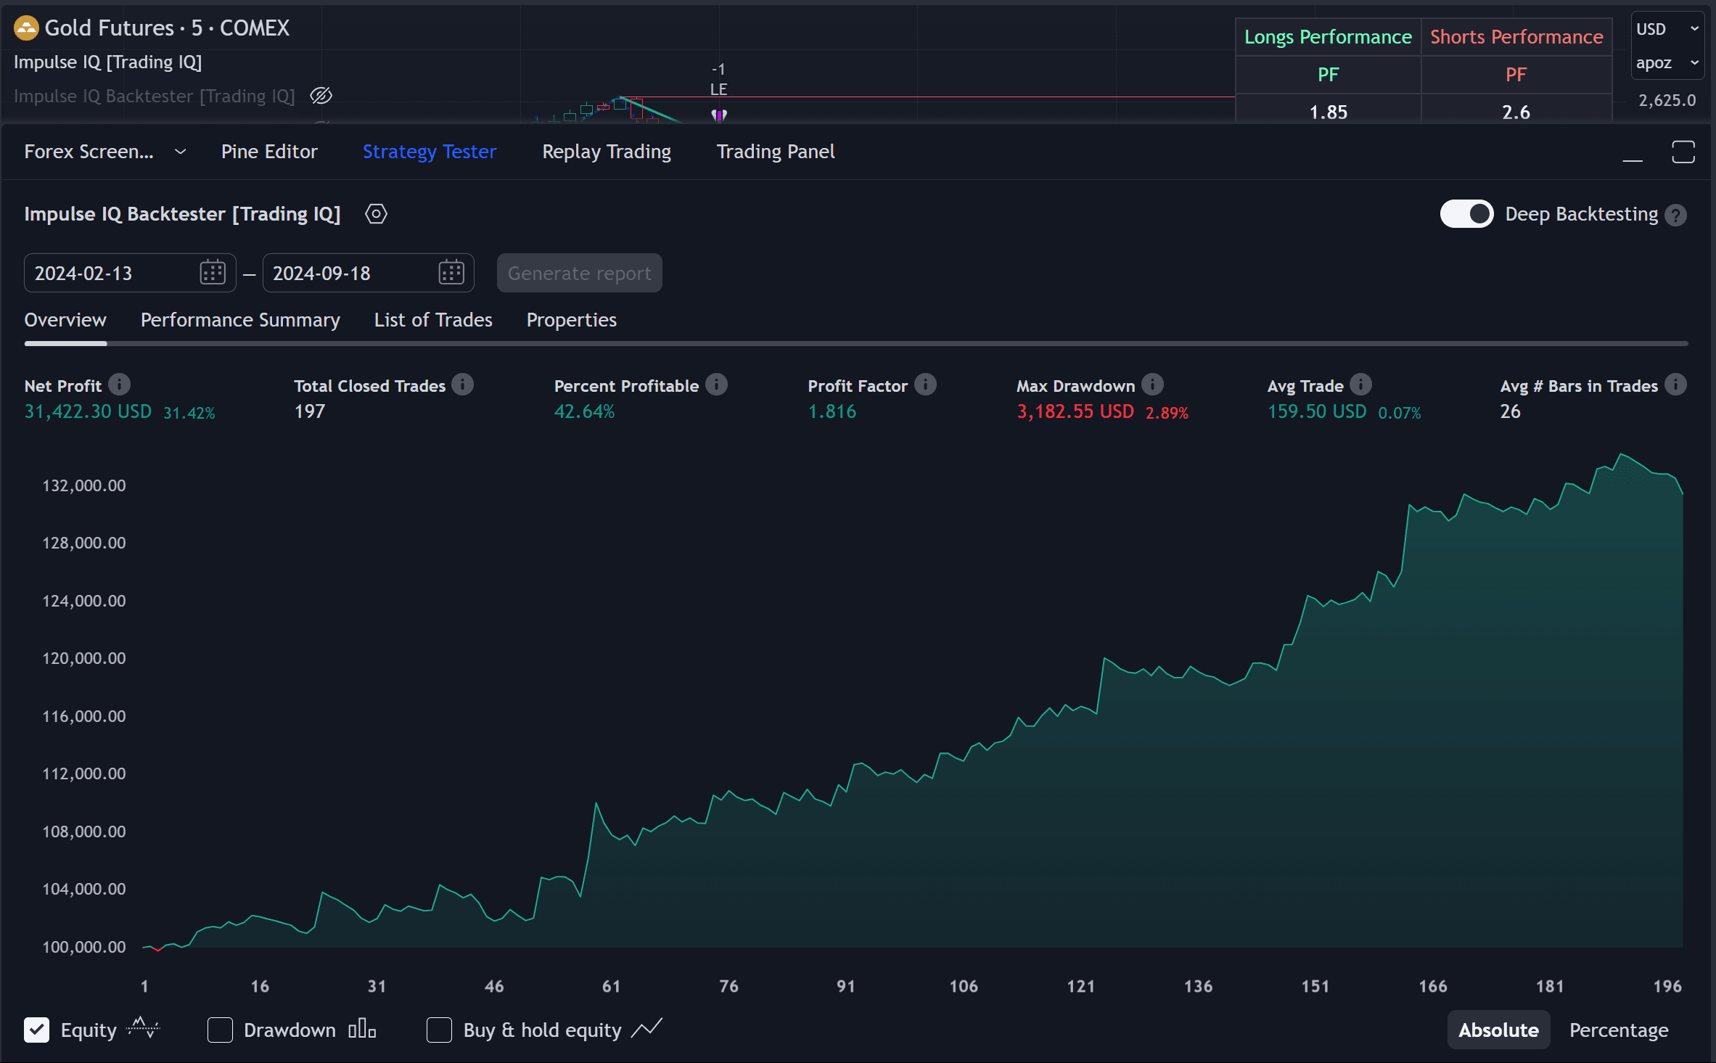Click x-axis trade number 121
Viewport: 1716px width, 1063px height.
[1080, 986]
